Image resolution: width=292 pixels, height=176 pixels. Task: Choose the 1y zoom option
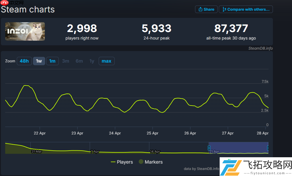[x=92, y=61]
